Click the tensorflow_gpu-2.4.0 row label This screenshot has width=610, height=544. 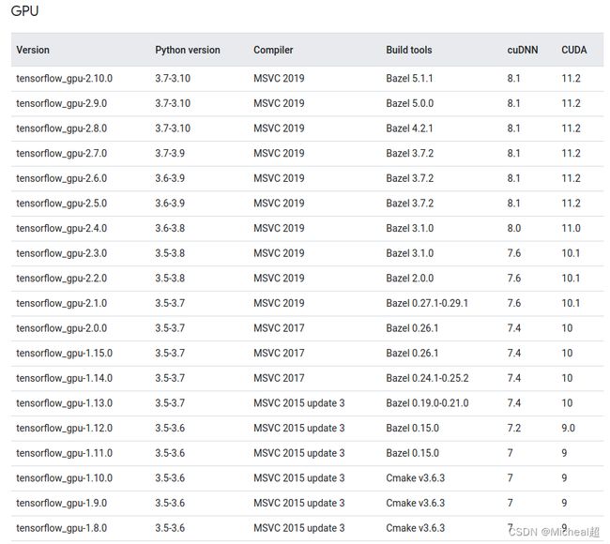[x=61, y=228]
